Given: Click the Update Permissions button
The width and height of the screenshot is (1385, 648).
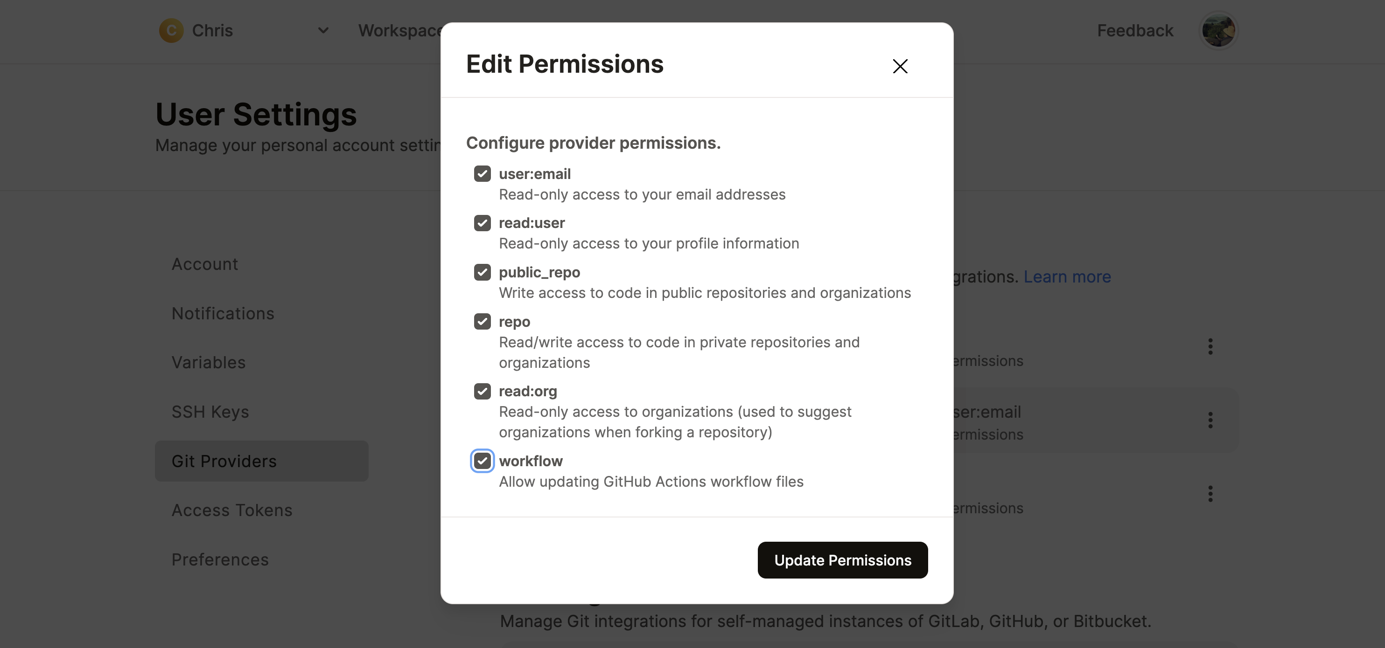Looking at the screenshot, I should coord(842,560).
